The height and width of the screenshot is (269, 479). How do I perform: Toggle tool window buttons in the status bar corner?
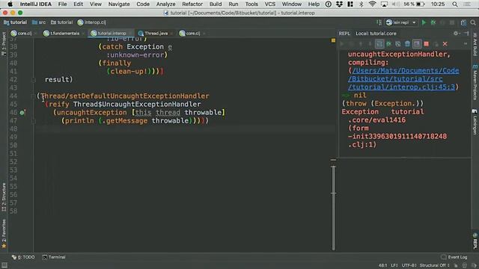coord(4,265)
